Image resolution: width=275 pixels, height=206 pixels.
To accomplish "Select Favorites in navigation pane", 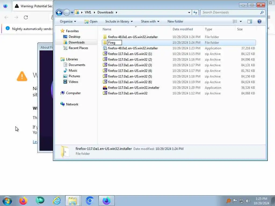I will (x=72, y=31).
